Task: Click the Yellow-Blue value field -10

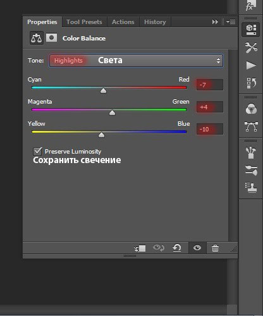Action: tap(209, 129)
